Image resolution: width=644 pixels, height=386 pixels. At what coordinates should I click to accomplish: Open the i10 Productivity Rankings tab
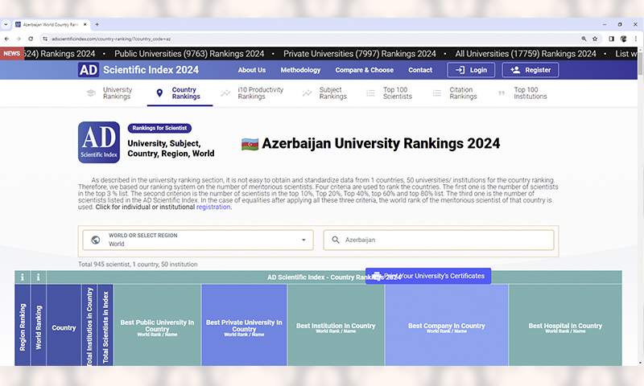pos(252,92)
